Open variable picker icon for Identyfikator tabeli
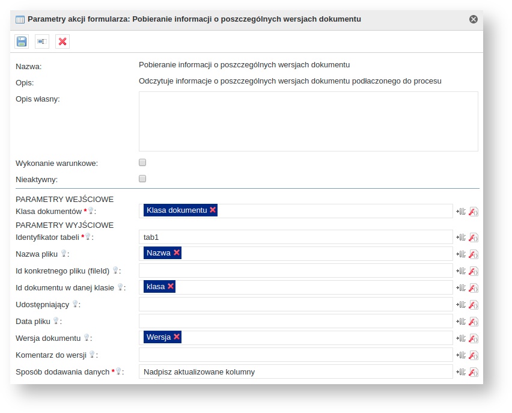This screenshot has width=512, height=413. [462, 237]
